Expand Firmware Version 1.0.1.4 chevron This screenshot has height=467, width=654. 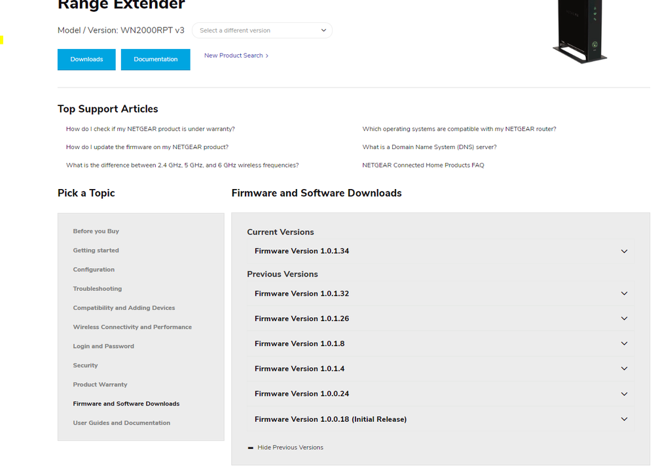(x=624, y=369)
